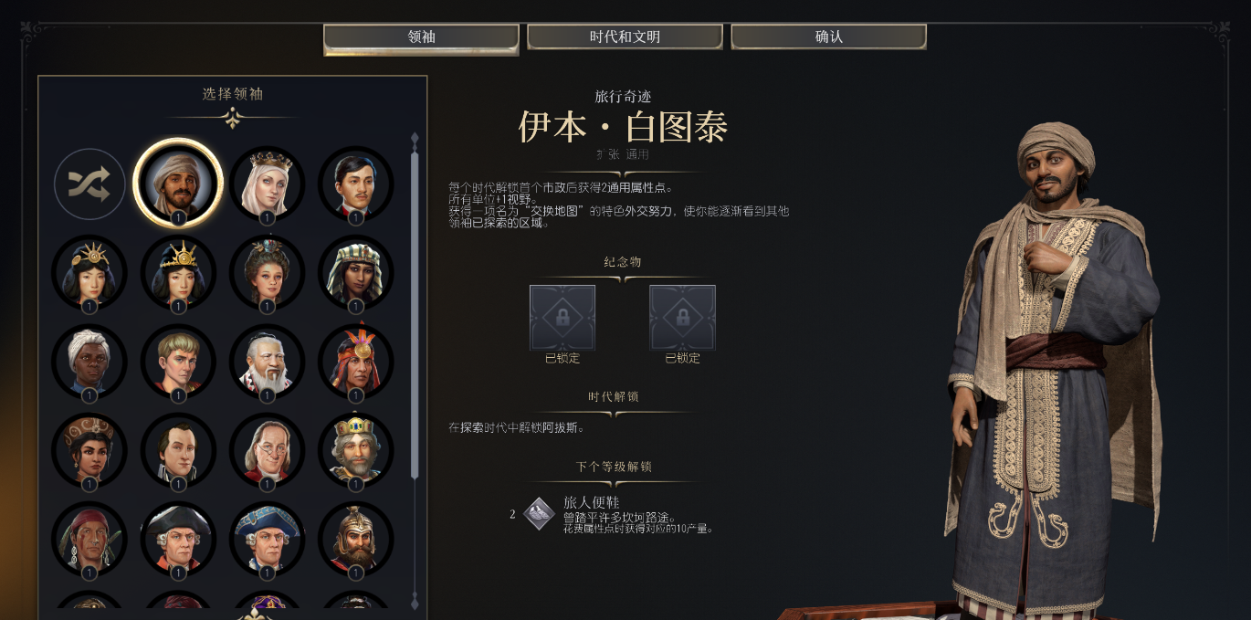Select the leader with the white headwrap
The width and height of the screenshot is (1251, 620).
click(89, 362)
